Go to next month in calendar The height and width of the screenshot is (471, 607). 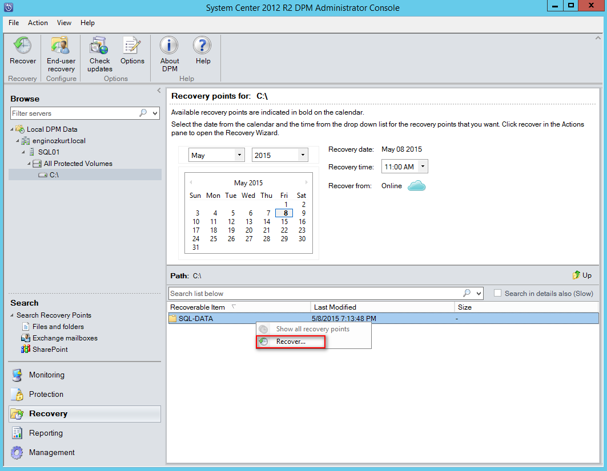pos(306,182)
